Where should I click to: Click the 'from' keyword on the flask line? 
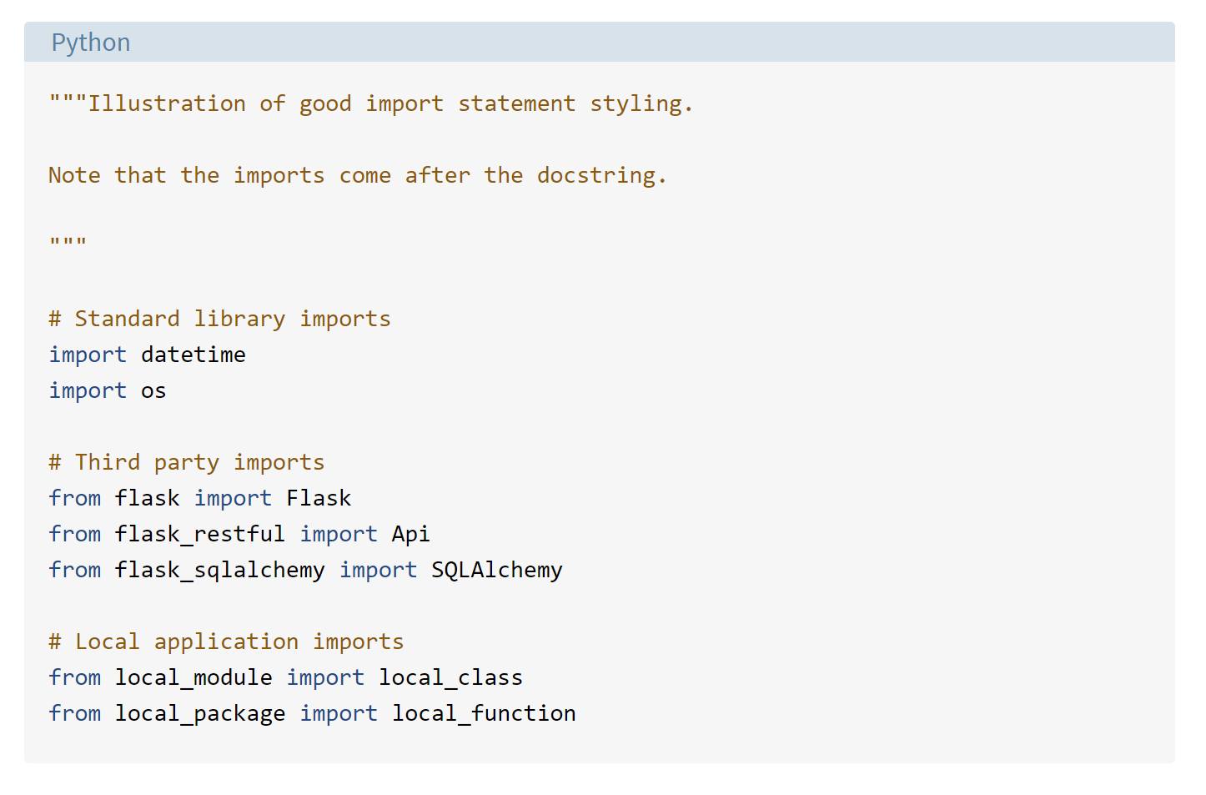[x=75, y=498]
